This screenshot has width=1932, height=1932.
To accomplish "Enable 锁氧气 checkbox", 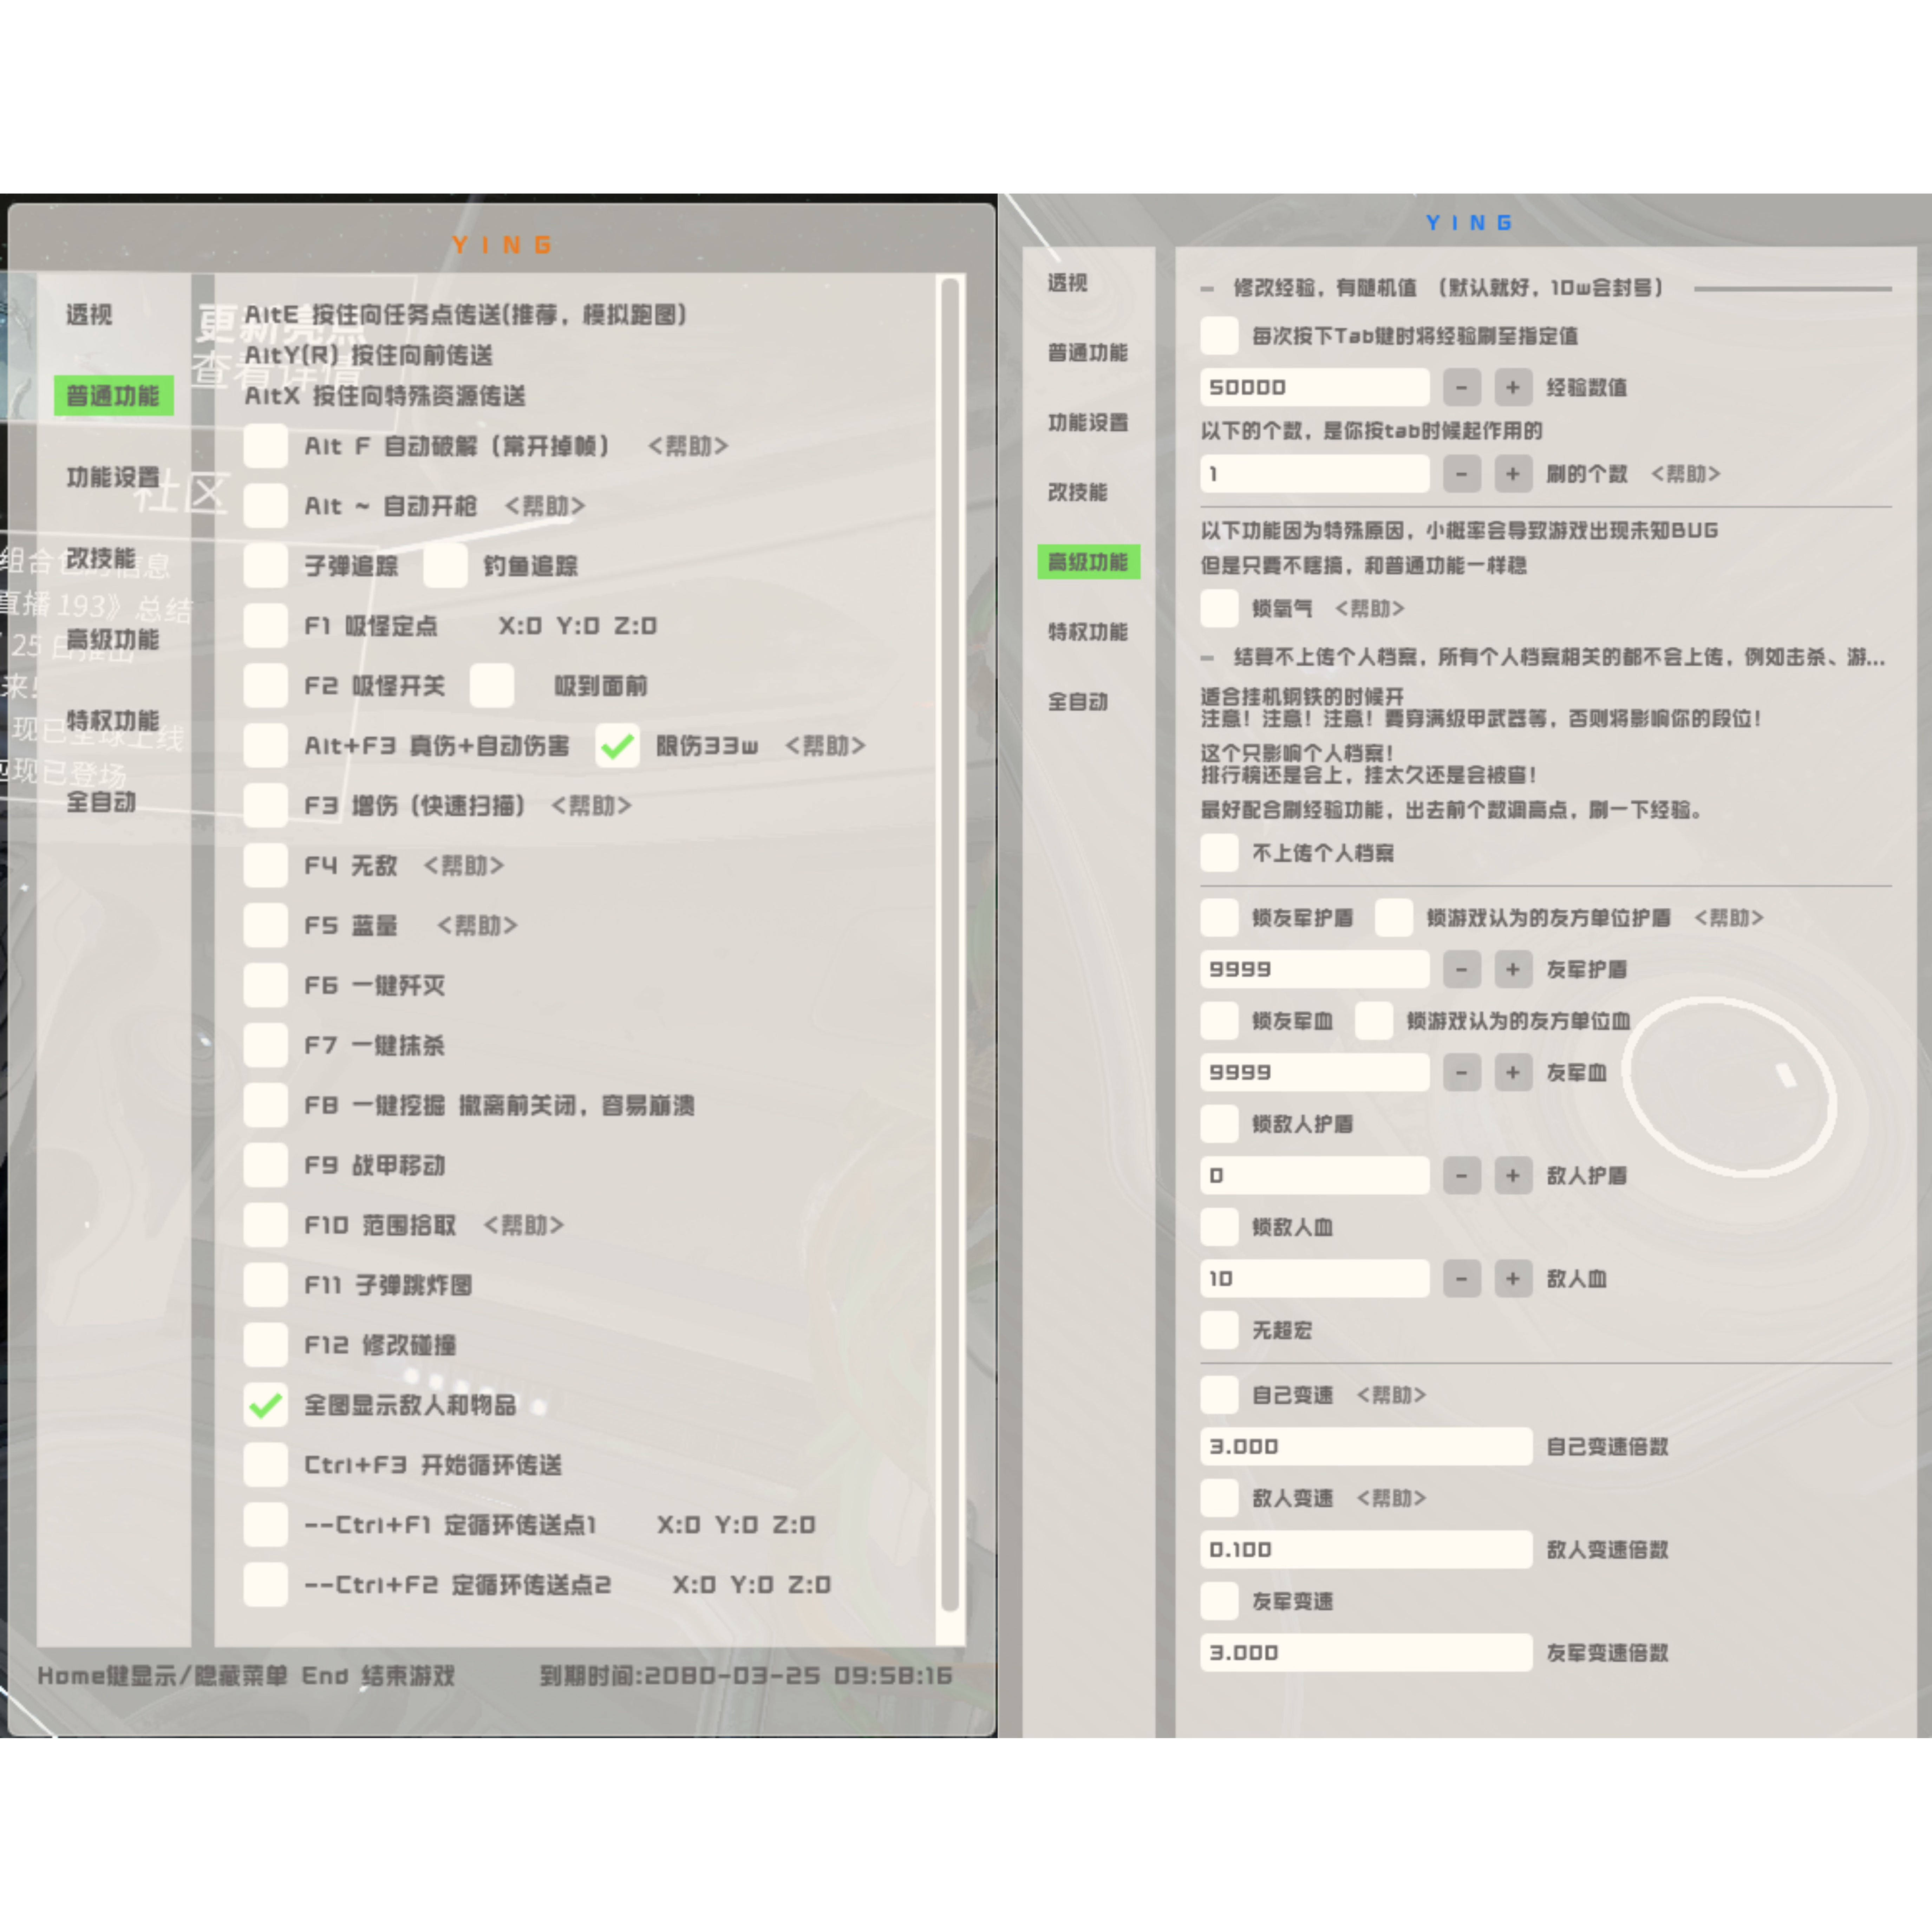I will coord(1219,608).
